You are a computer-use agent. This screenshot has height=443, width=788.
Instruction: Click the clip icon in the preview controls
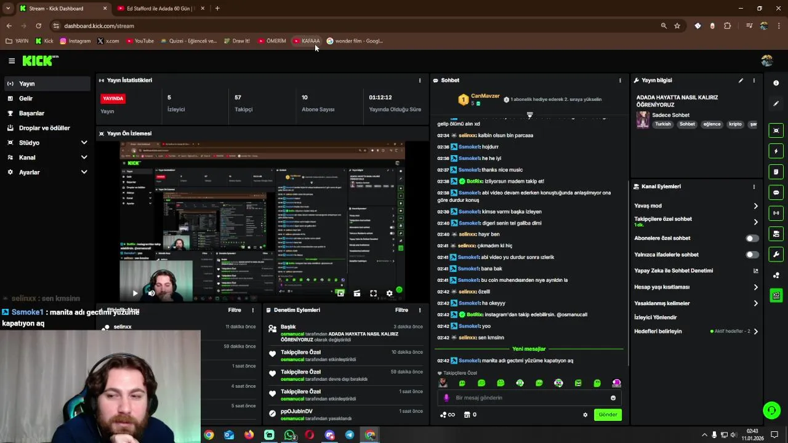357,293
